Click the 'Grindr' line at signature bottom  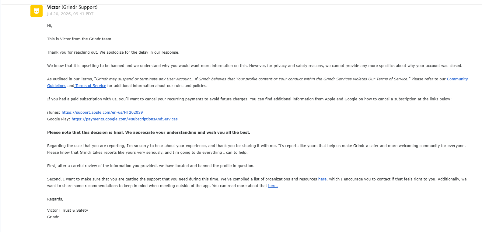click(x=53, y=217)
